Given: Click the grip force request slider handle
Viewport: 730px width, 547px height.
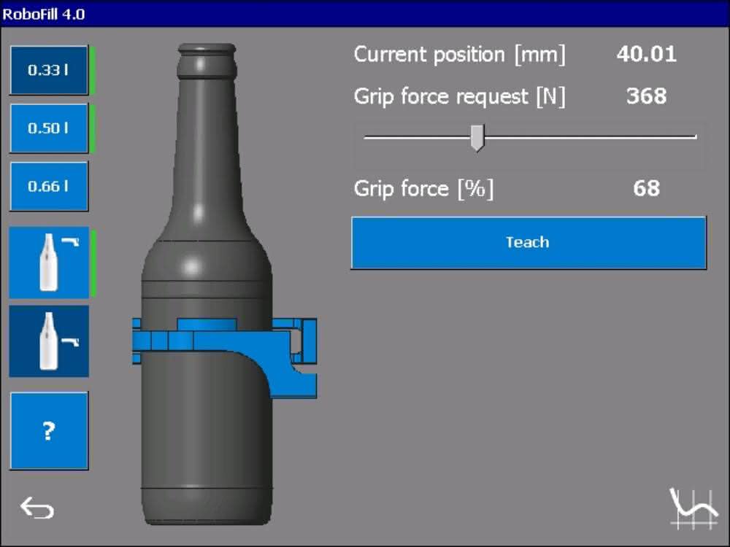Looking at the screenshot, I should [477, 138].
